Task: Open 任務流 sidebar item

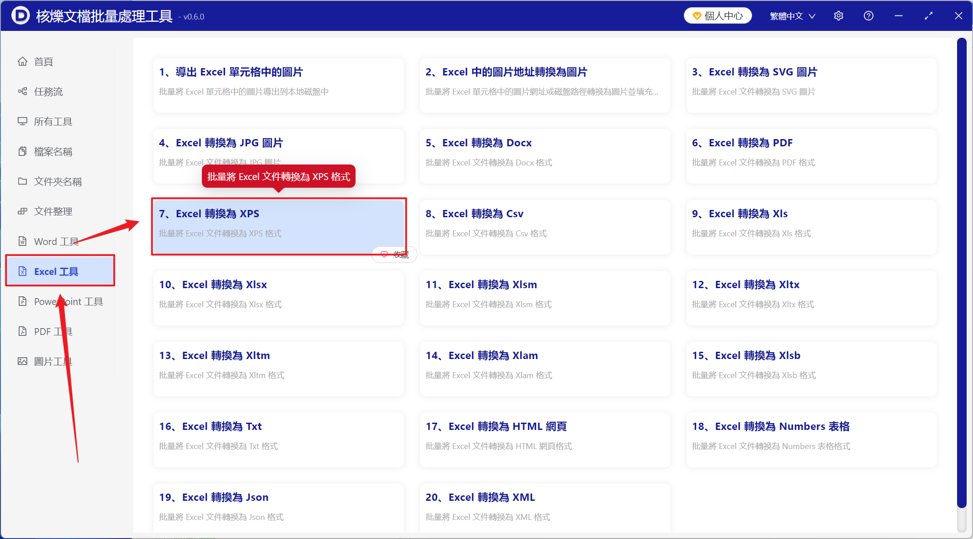Action: point(49,91)
